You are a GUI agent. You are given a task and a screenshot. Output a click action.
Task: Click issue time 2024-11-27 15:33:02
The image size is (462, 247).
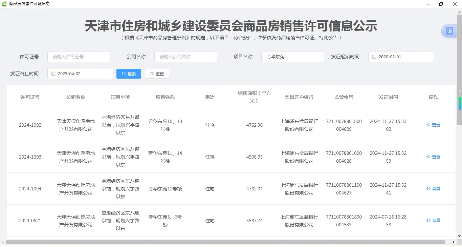coord(389,125)
